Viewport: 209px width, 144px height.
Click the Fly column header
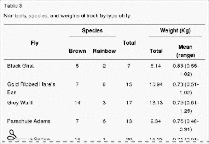pyautogui.click(x=34, y=43)
